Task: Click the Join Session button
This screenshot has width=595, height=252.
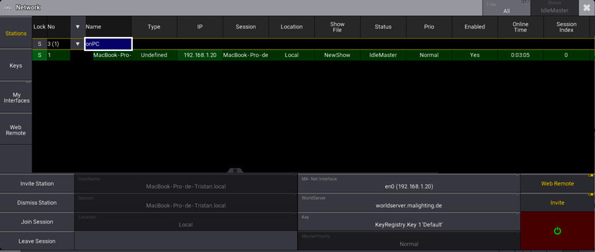Action: (x=37, y=222)
